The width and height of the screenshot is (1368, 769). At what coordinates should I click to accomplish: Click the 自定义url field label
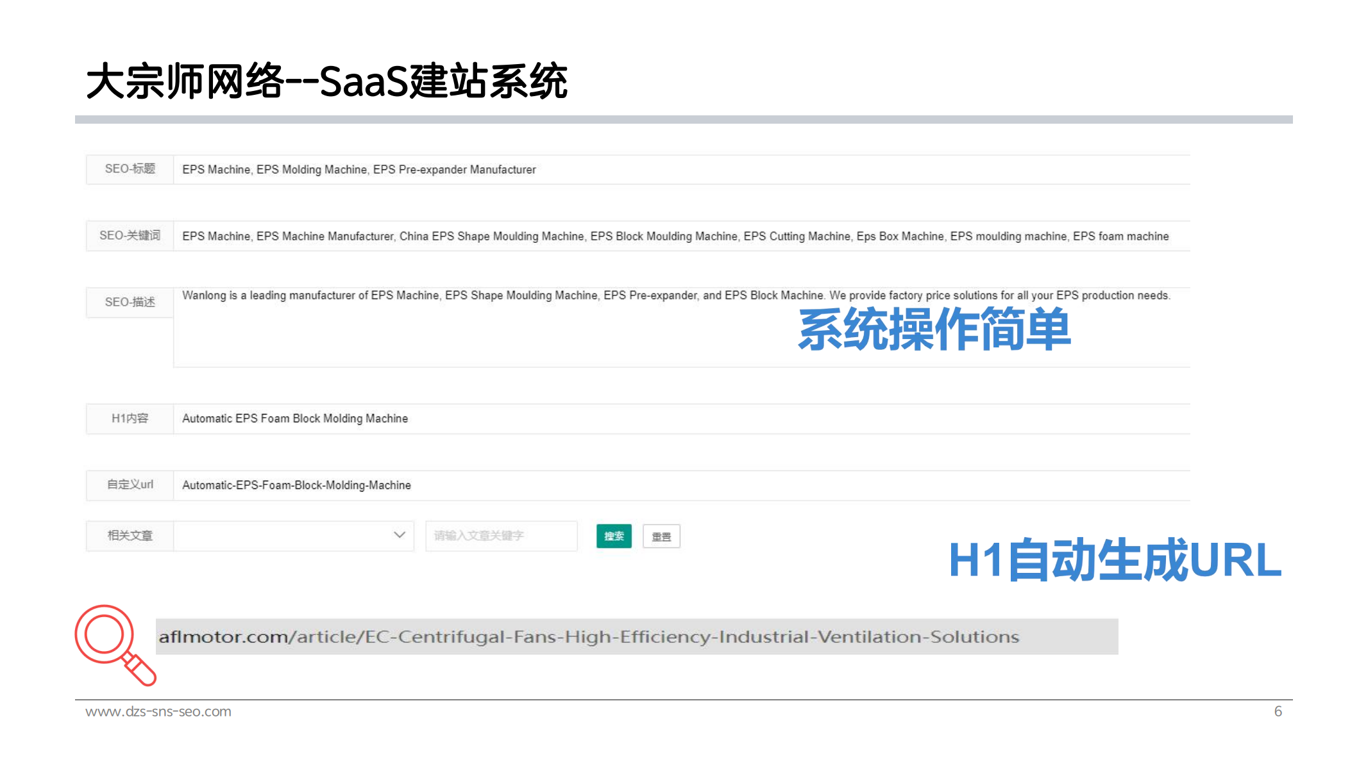[x=130, y=485]
